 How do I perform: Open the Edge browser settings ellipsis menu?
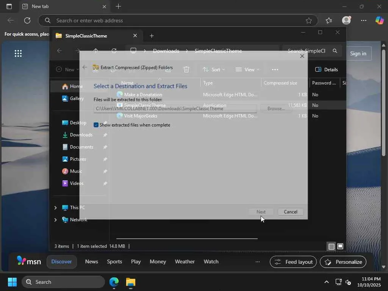pos(363,20)
